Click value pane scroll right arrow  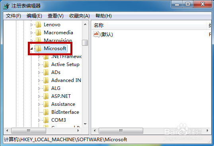tap(208, 130)
